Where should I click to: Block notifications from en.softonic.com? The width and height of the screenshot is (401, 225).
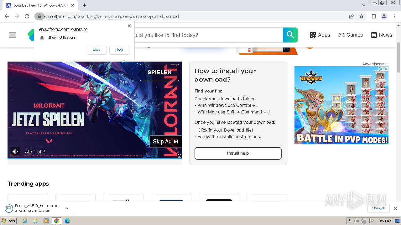click(119, 50)
